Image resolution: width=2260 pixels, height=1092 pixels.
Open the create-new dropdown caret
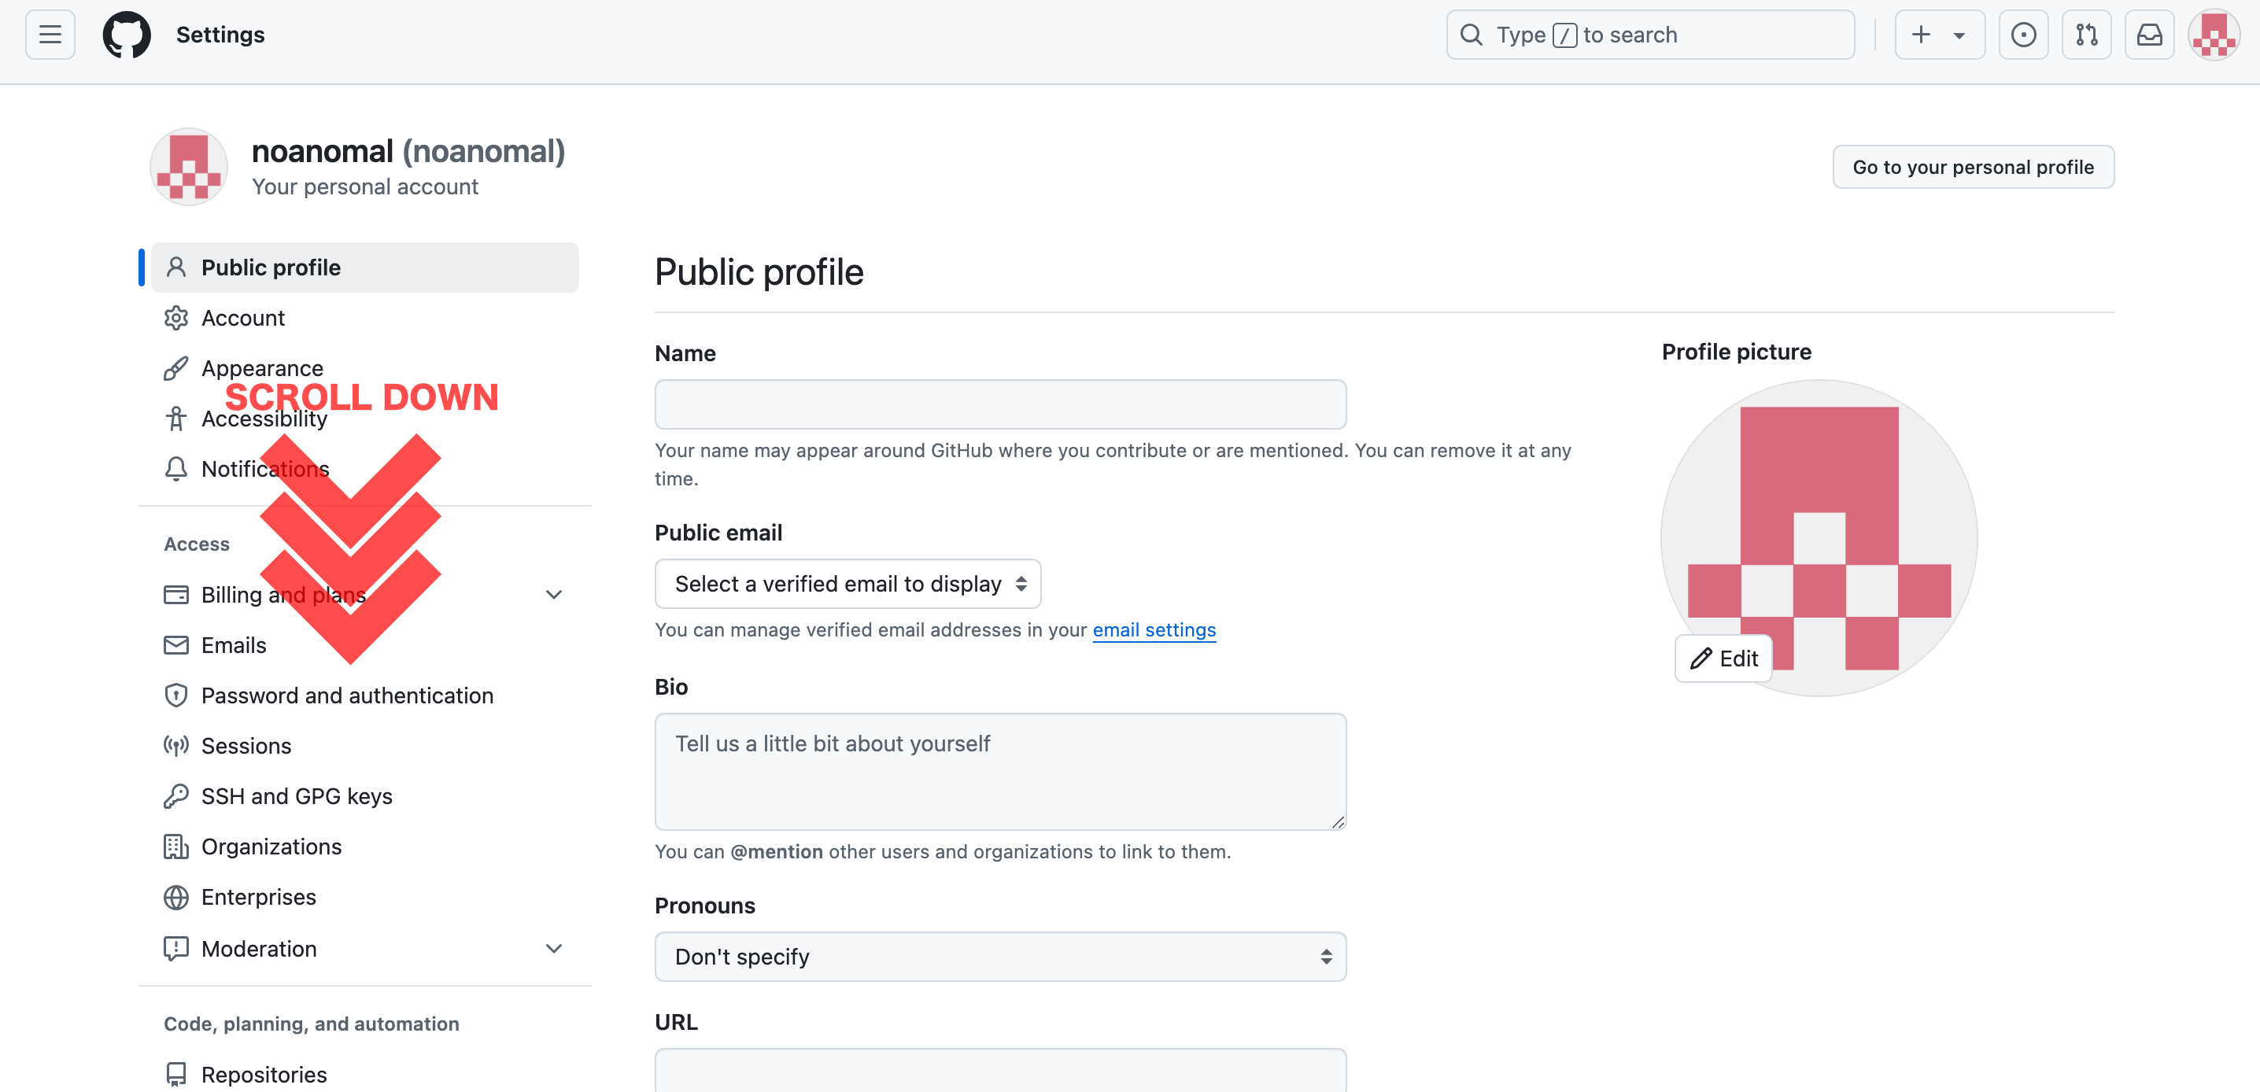click(1959, 36)
